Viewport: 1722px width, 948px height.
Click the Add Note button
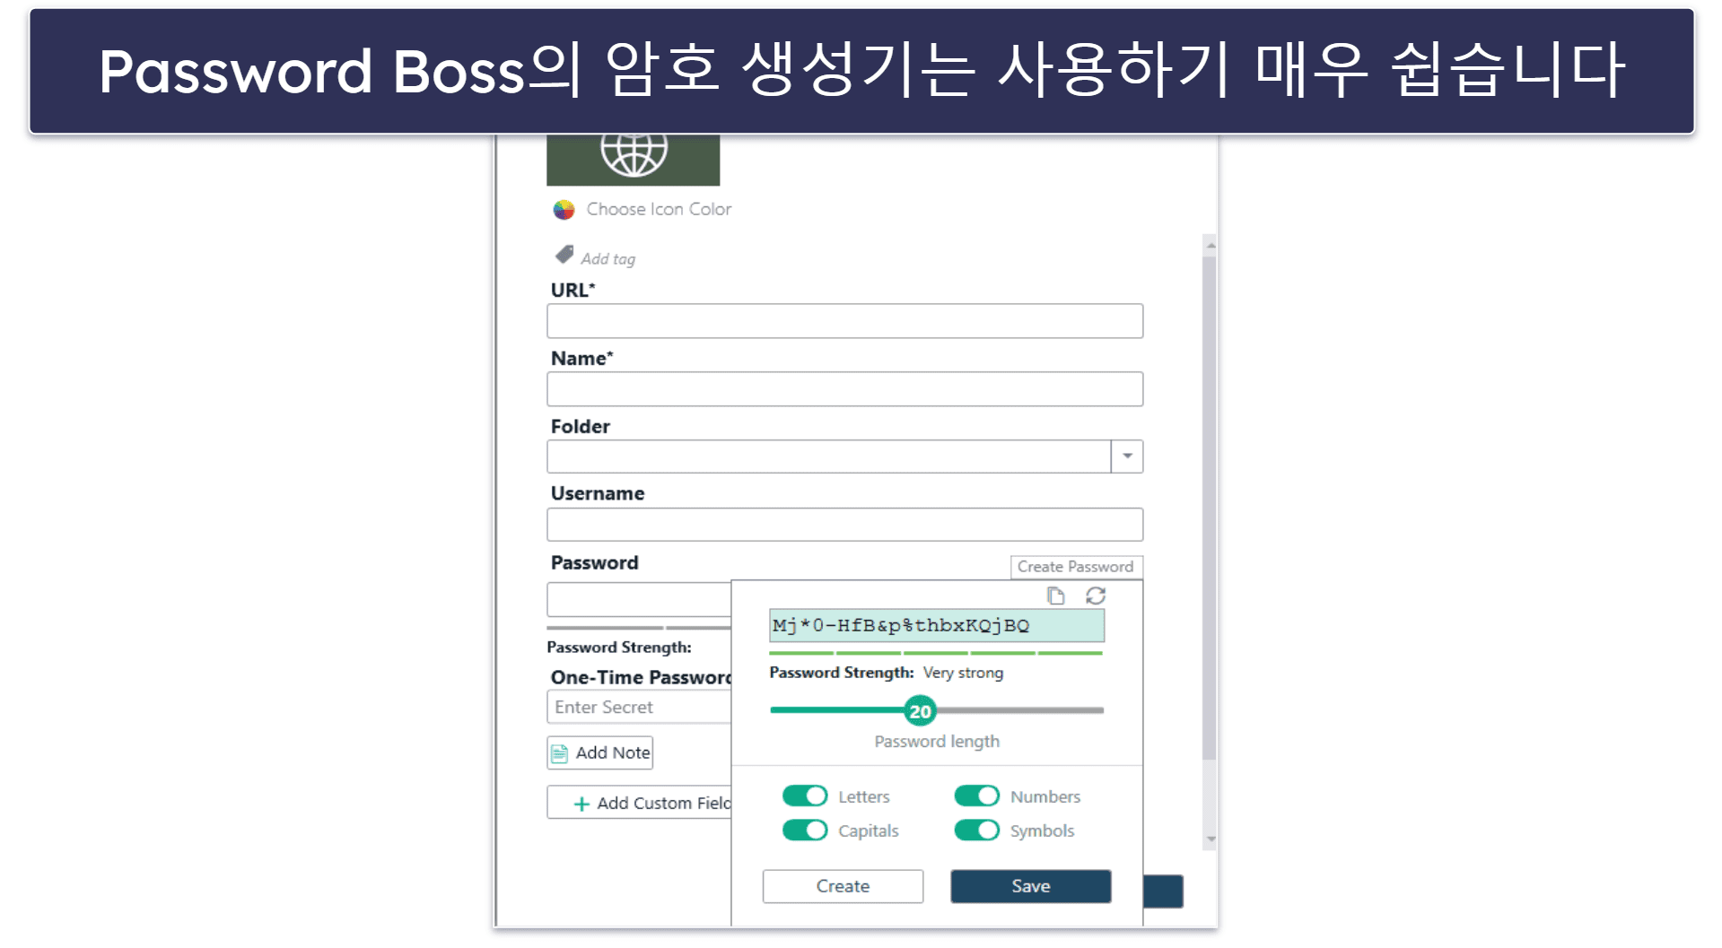coord(600,752)
